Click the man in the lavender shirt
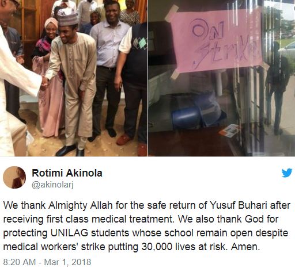Viewport: 295px width, 272px height. click(x=108, y=69)
